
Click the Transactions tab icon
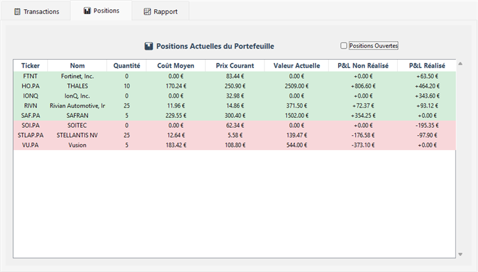click(16, 12)
